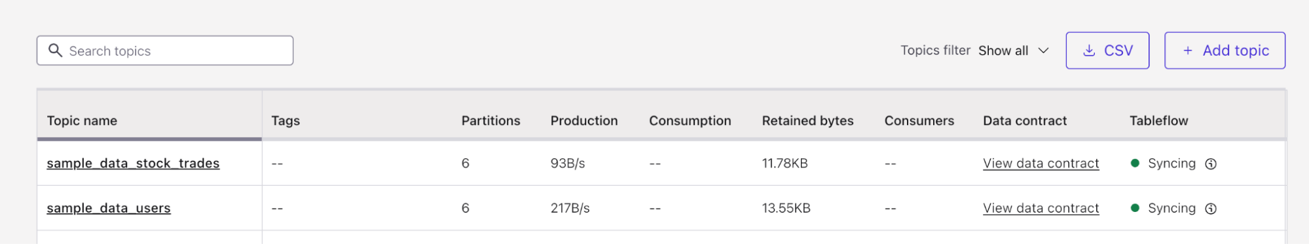This screenshot has width=1309, height=244.
Task: Focus the Search topics input field
Action: pyautogui.click(x=165, y=50)
